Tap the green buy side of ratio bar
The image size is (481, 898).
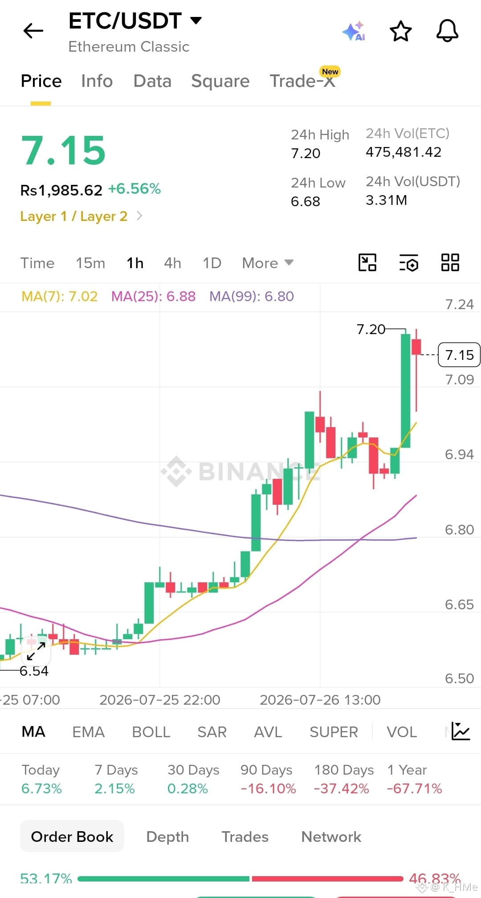pos(163,879)
